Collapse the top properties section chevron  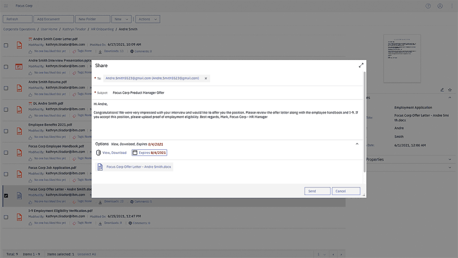point(450,97)
